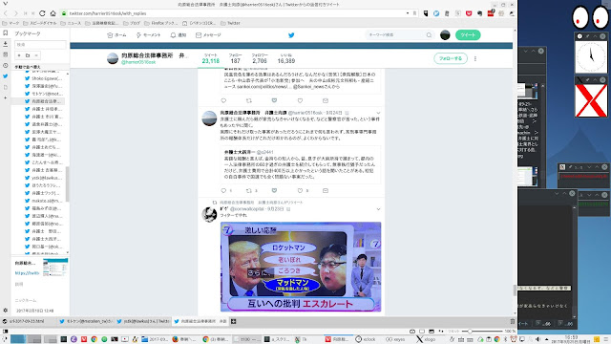This screenshot has height=344, width=611.
Task: Open a new tab with plus button
Action: 233,321
